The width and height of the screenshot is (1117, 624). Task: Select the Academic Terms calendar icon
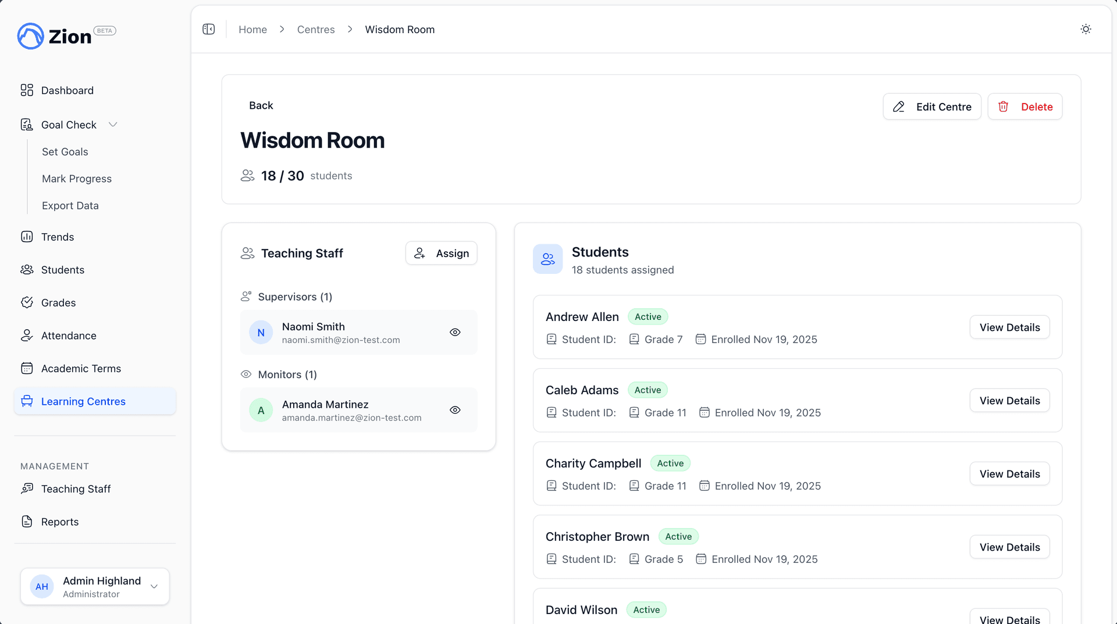click(x=27, y=368)
